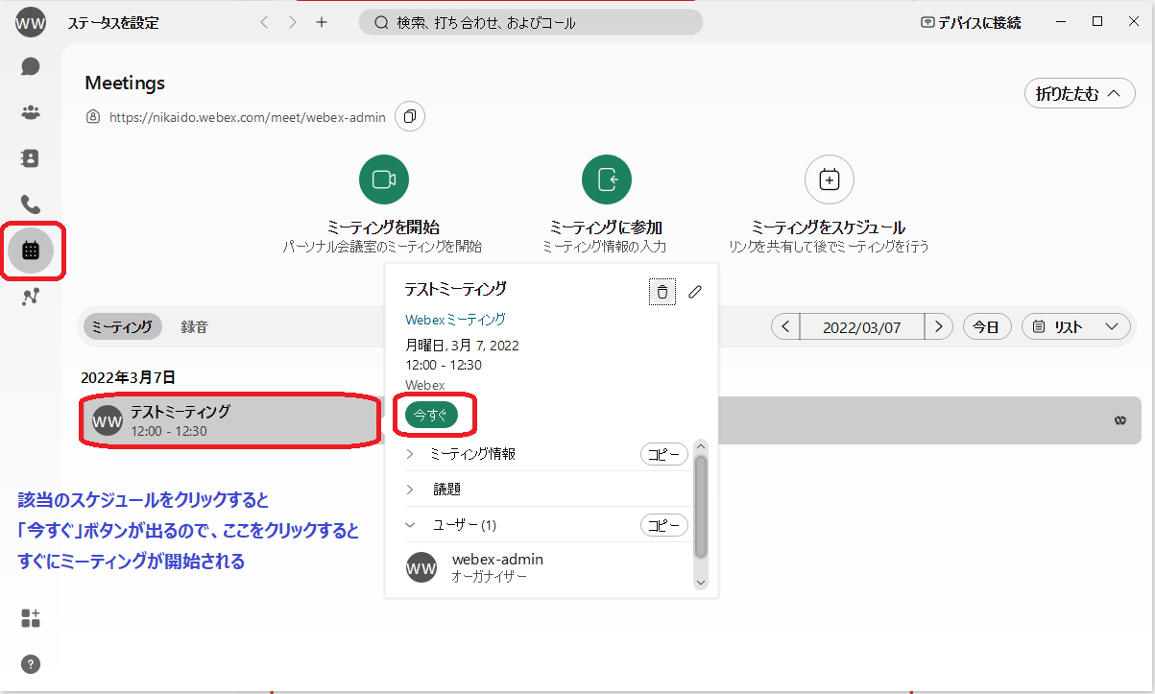The width and height of the screenshot is (1155, 694).
Task: Click the popup scrollbar down arrow
Action: click(x=700, y=582)
